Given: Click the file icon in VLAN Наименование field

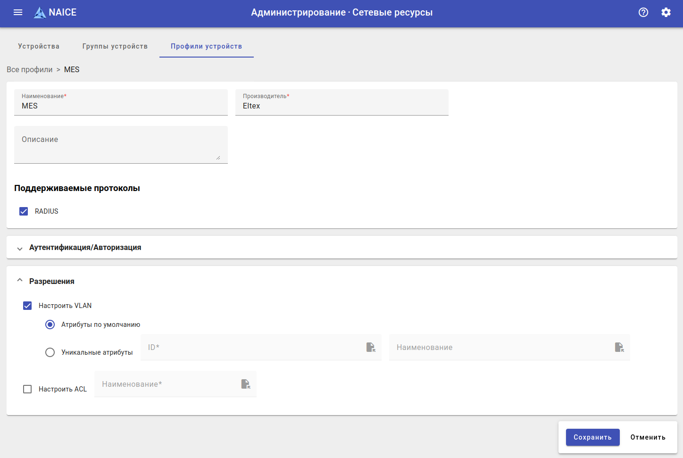Looking at the screenshot, I should click(x=619, y=347).
